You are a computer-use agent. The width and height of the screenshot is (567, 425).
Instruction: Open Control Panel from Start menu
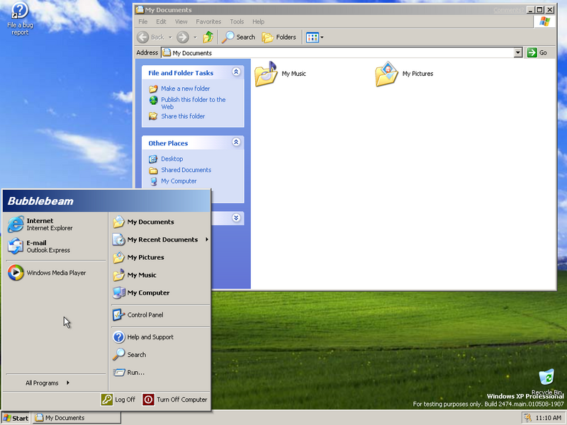point(145,314)
